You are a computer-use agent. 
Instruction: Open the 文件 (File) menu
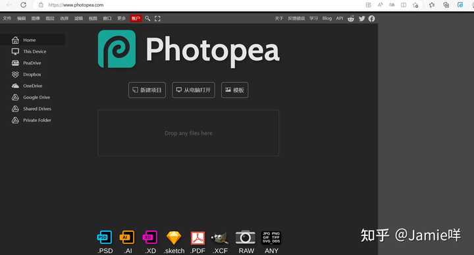7,18
